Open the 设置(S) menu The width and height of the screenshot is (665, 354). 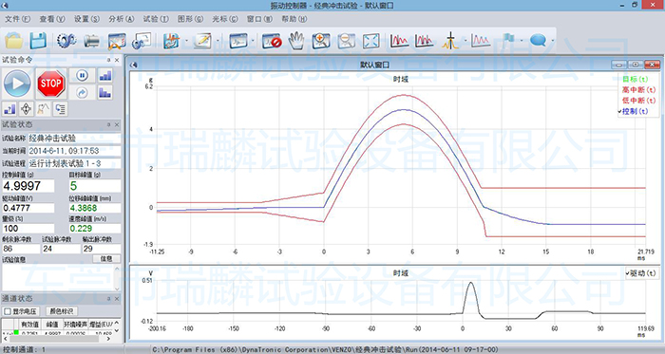point(86,19)
